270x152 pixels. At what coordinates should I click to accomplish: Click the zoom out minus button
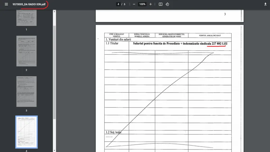click(134, 4)
